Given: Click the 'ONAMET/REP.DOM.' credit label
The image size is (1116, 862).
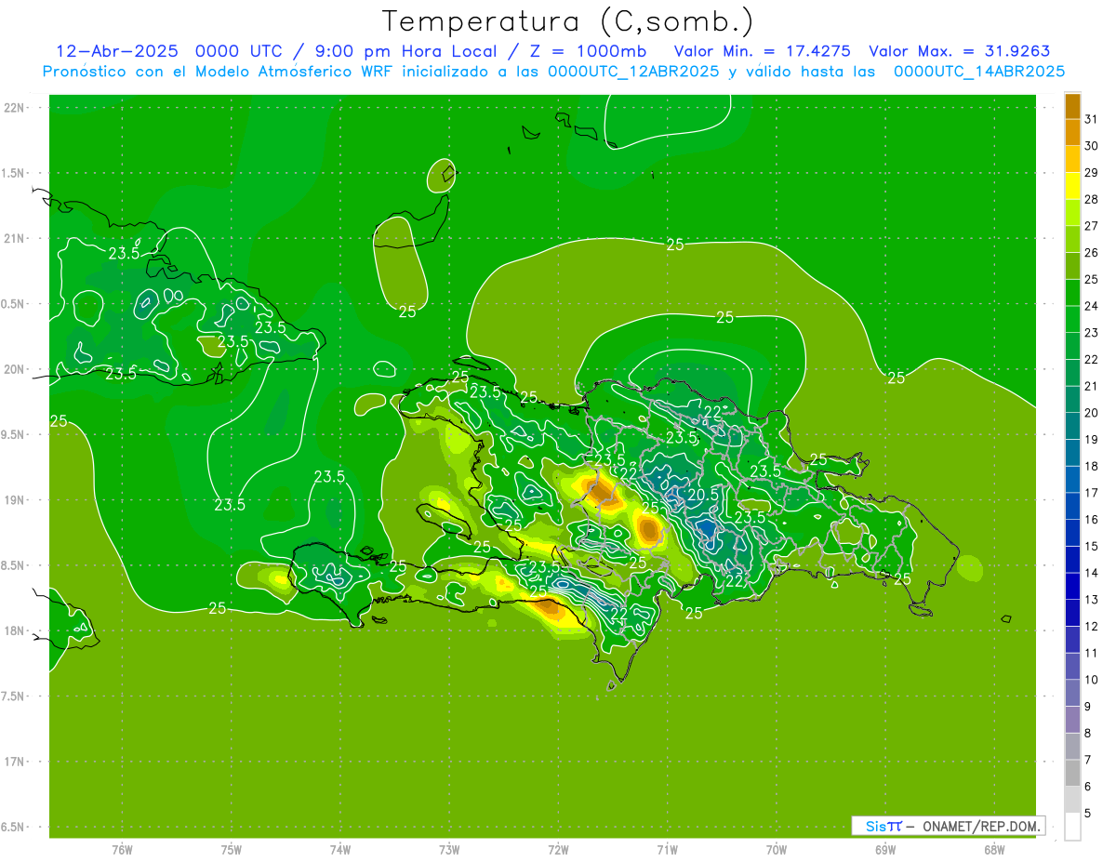Looking at the screenshot, I should click(x=983, y=826).
